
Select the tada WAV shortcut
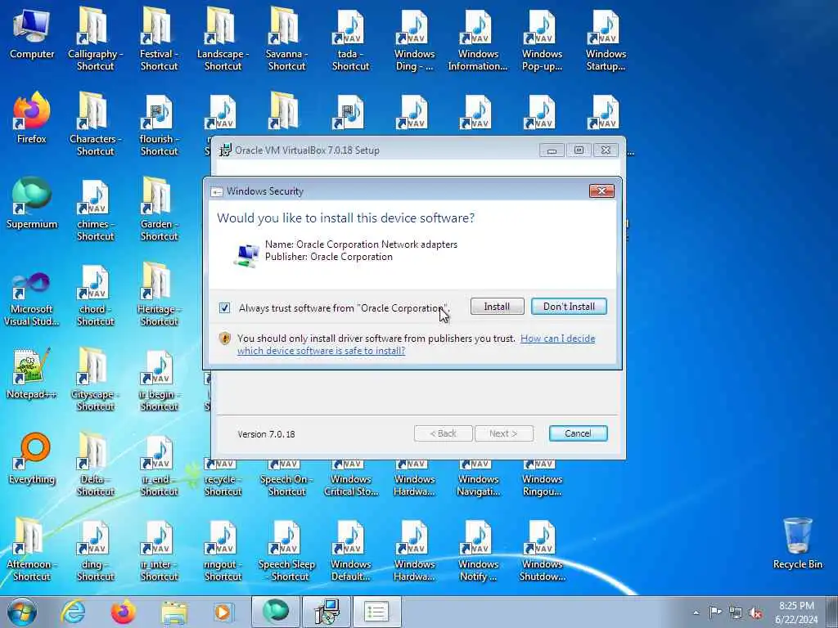tap(350, 39)
